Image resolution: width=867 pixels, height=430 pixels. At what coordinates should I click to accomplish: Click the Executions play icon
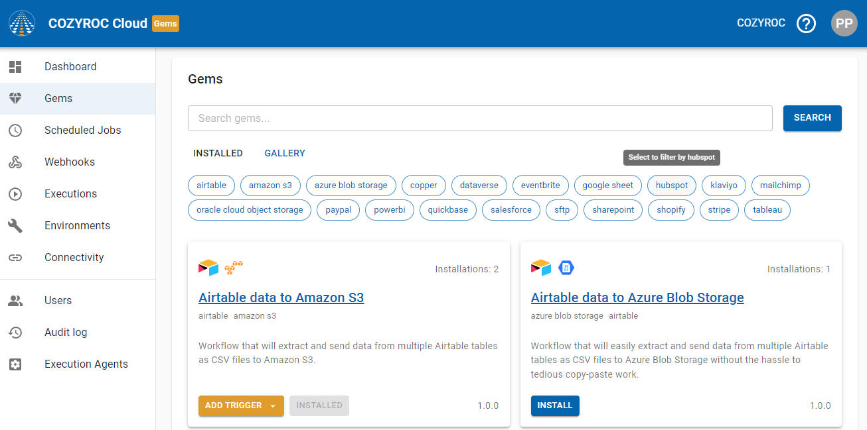[x=15, y=194]
